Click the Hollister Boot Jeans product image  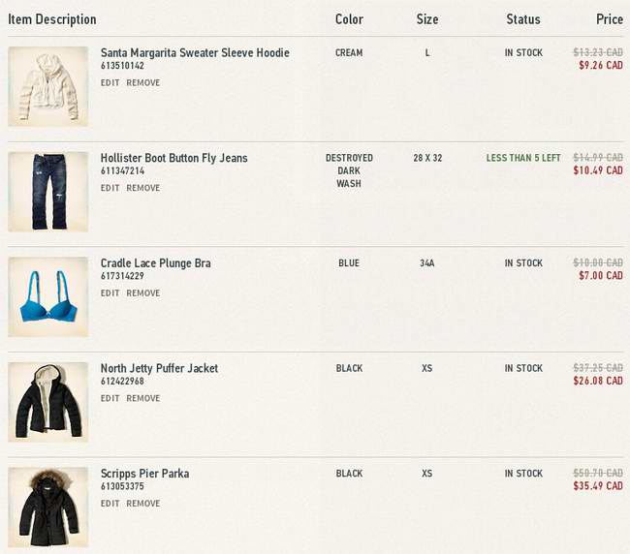click(47, 191)
